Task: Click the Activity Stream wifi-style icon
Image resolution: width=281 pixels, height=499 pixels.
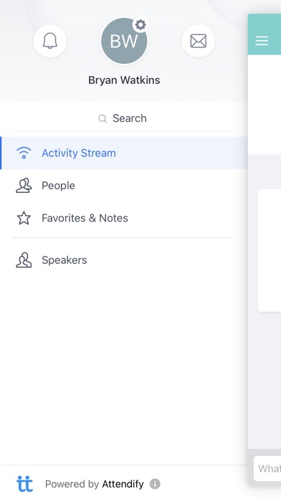Action: pyautogui.click(x=24, y=153)
